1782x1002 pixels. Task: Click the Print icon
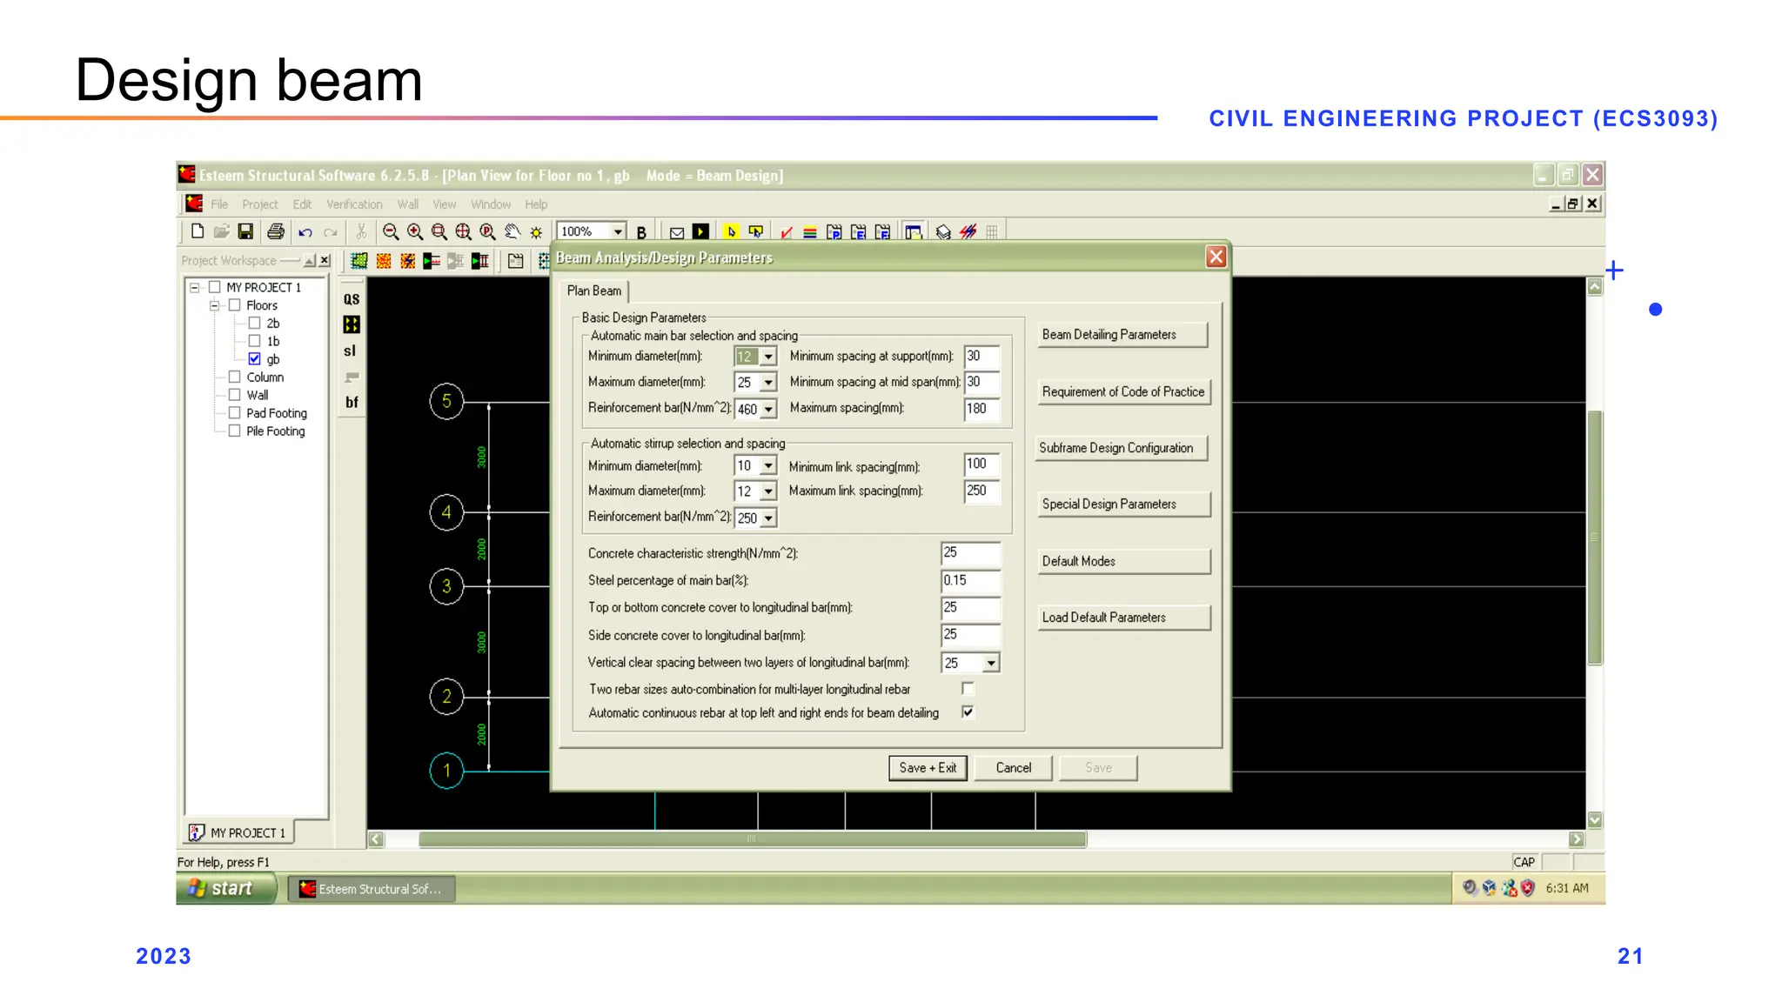(276, 231)
